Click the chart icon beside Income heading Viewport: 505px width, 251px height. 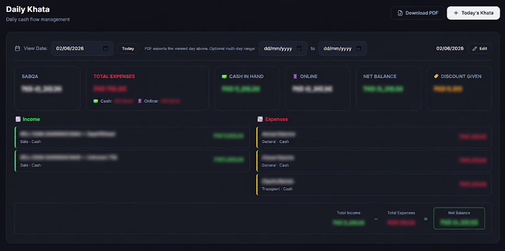[18, 119]
